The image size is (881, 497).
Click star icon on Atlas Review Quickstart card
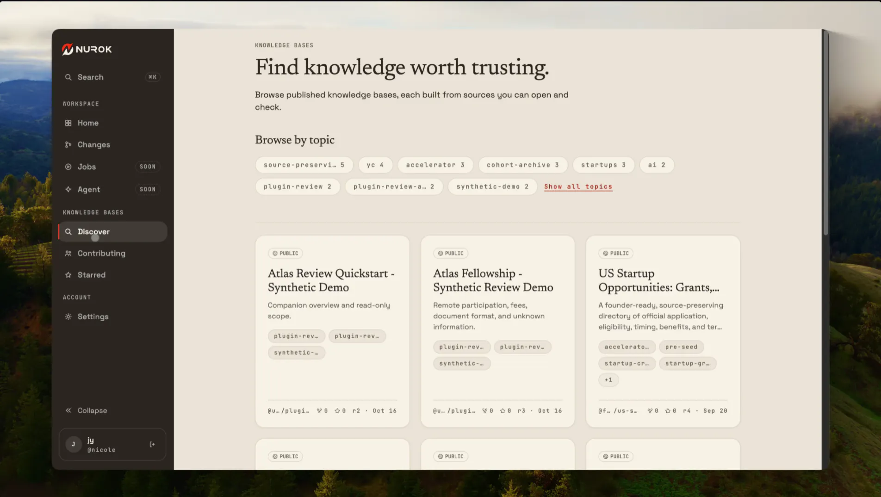pos(338,411)
